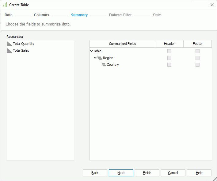Click the Finish button
The width and height of the screenshot is (217, 181).
(147, 173)
